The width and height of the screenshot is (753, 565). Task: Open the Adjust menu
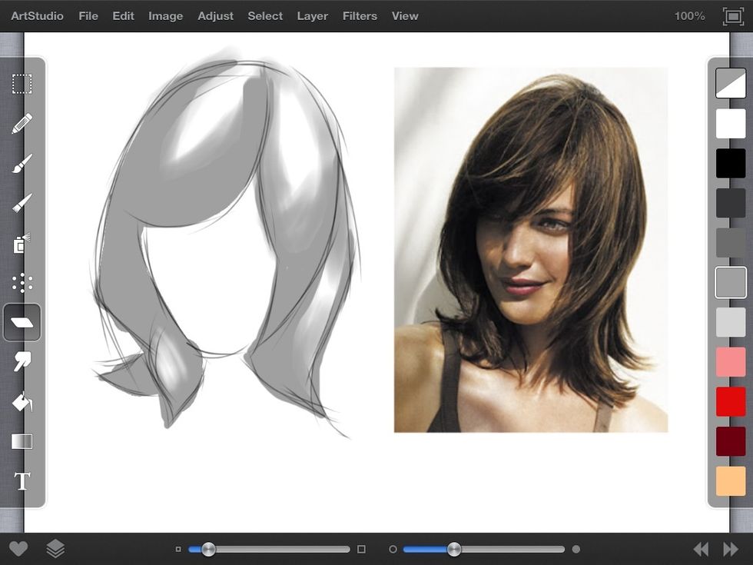click(216, 16)
